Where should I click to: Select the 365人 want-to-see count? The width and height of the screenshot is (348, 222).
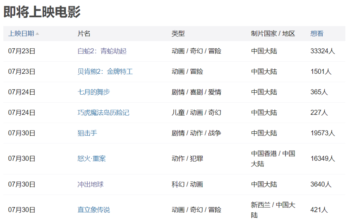319,92
